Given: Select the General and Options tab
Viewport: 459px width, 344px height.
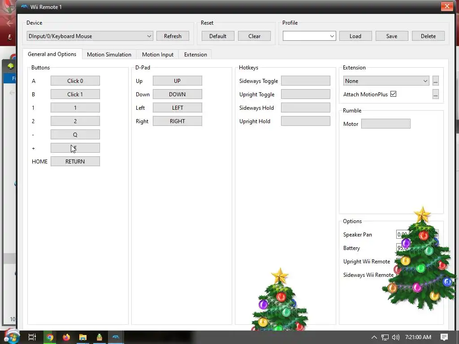Looking at the screenshot, I should click(x=52, y=54).
